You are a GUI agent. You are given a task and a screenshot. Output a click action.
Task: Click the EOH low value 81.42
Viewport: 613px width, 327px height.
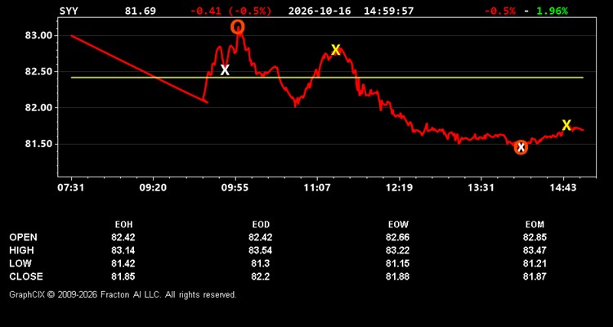tap(123, 263)
